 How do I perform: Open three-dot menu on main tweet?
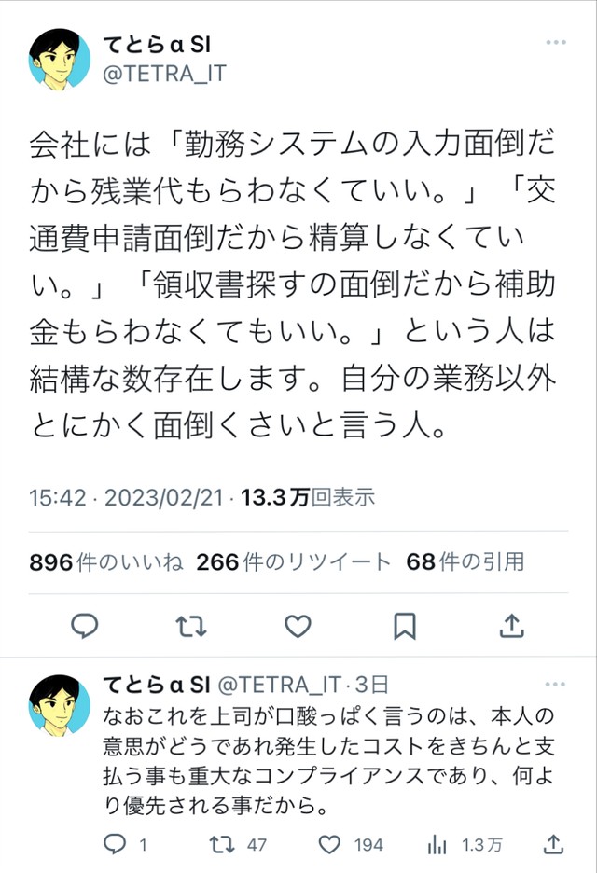(x=557, y=43)
